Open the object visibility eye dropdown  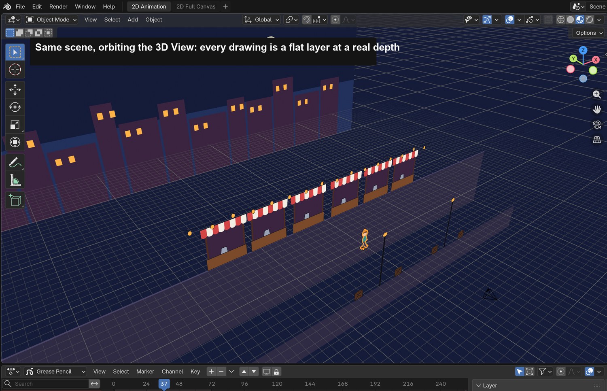(x=471, y=19)
